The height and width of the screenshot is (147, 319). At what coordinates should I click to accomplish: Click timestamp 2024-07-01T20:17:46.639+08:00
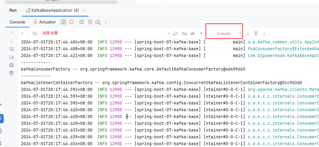57,137
